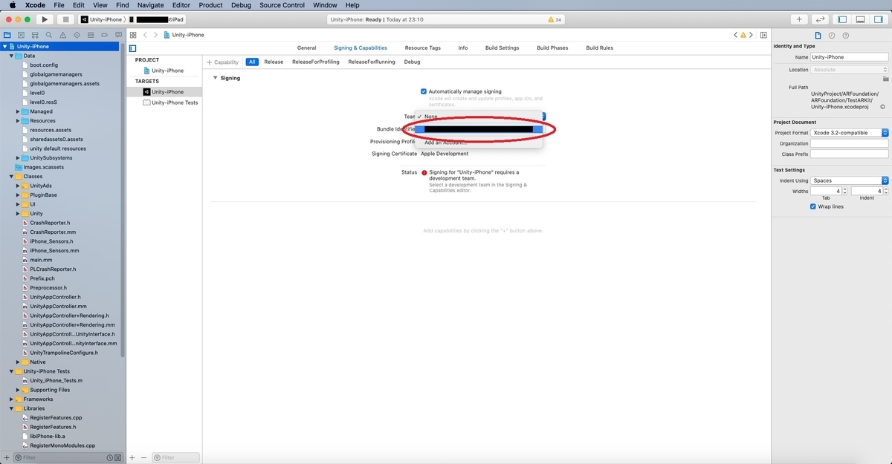Filter capabilities by Release configuration
Viewport: 892px width, 464px height.
pyautogui.click(x=274, y=62)
